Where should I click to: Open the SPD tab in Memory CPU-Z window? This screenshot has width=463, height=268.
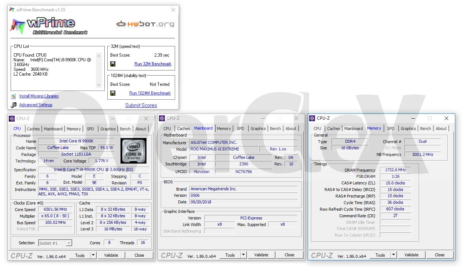pos(391,129)
